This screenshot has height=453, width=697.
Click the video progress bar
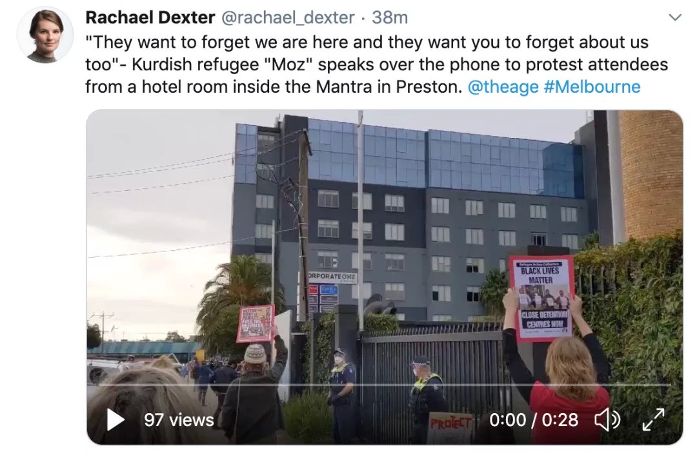pyautogui.click(x=385, y=385)
